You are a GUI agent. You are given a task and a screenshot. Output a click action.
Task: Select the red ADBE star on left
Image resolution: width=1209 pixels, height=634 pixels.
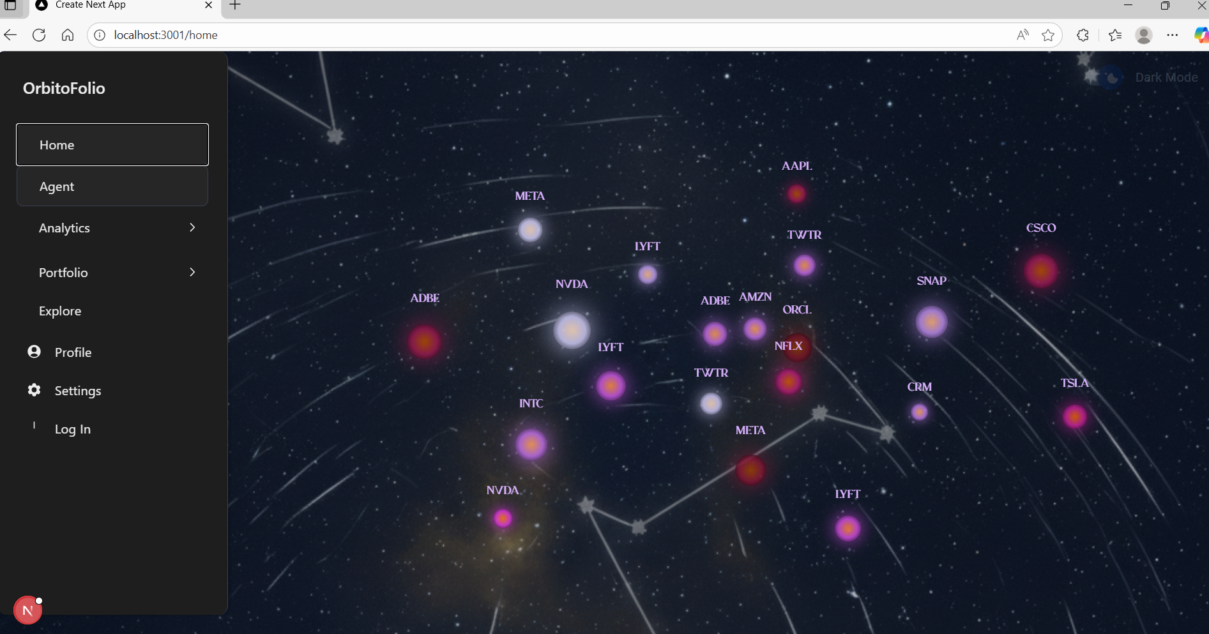pos(424,342)
